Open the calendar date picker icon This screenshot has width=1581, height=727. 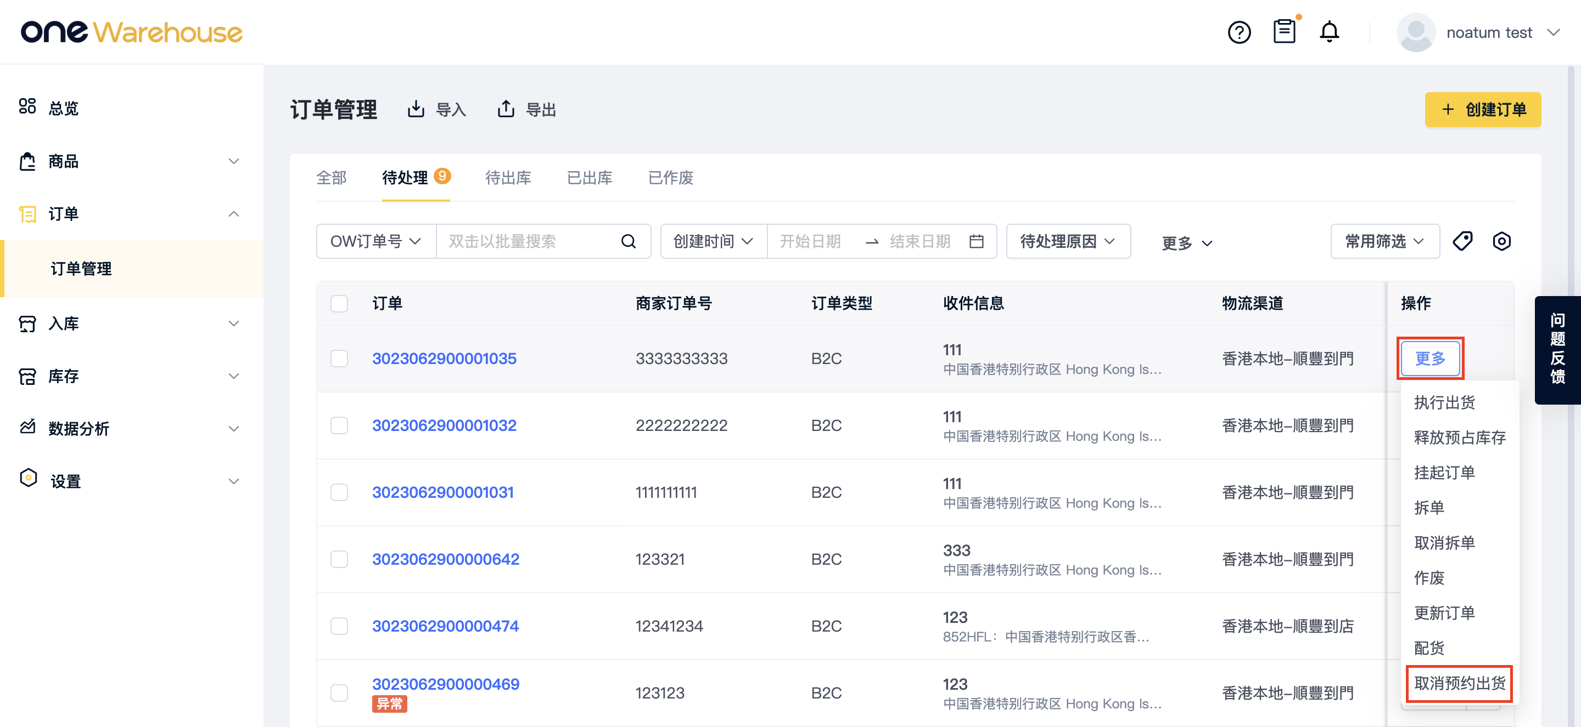click(977, 242)
